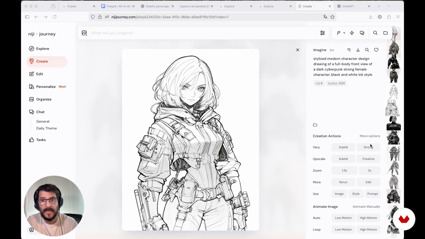Open a new browser tab with plus
The height and width of the screenshot is (239, 425).
pos(379,6)
